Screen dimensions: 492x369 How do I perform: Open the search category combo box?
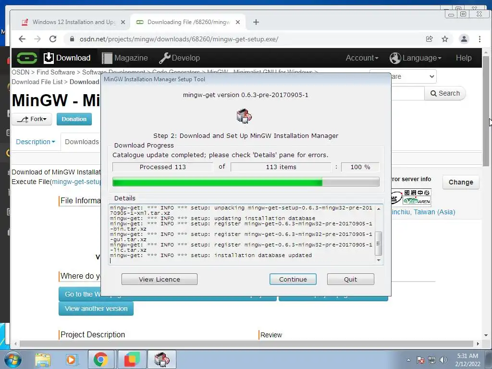(x=414, y=76)
